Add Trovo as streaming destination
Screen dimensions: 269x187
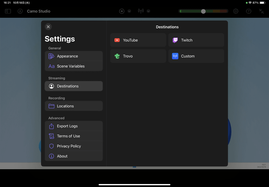[138, 56]
